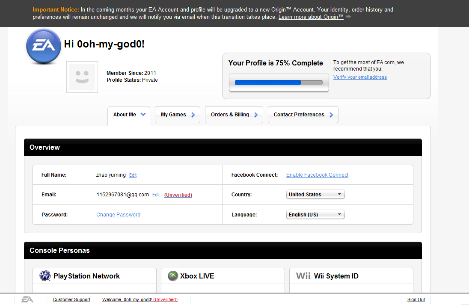Switch to the Orders & Billing tab
The height and width of the screenshot is (305, 469).
(234, 115)
